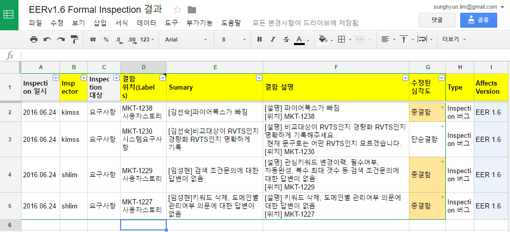Open the 보기 menu
This screenshot has width=510, height=232.
pos(79,23)
